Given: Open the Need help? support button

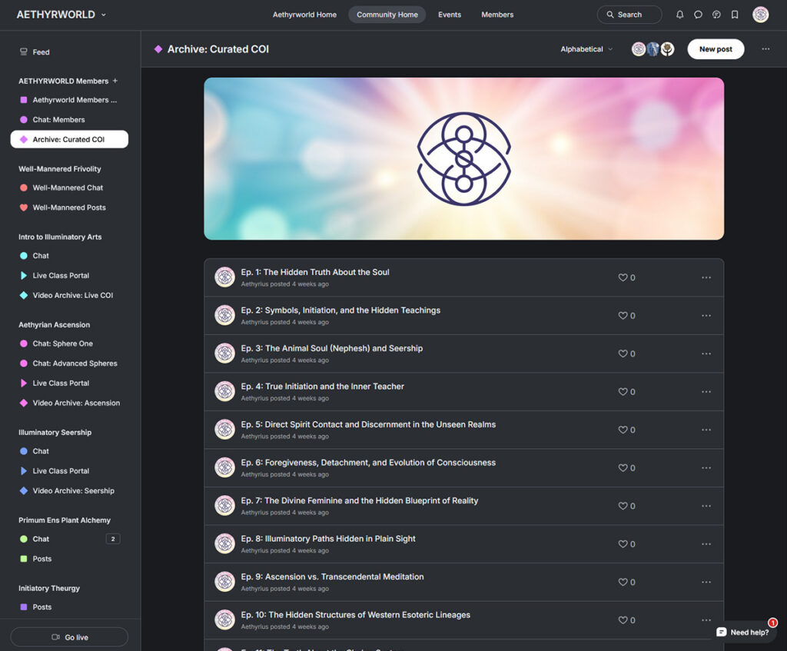Looking at the screenshot, I should 742,632.
